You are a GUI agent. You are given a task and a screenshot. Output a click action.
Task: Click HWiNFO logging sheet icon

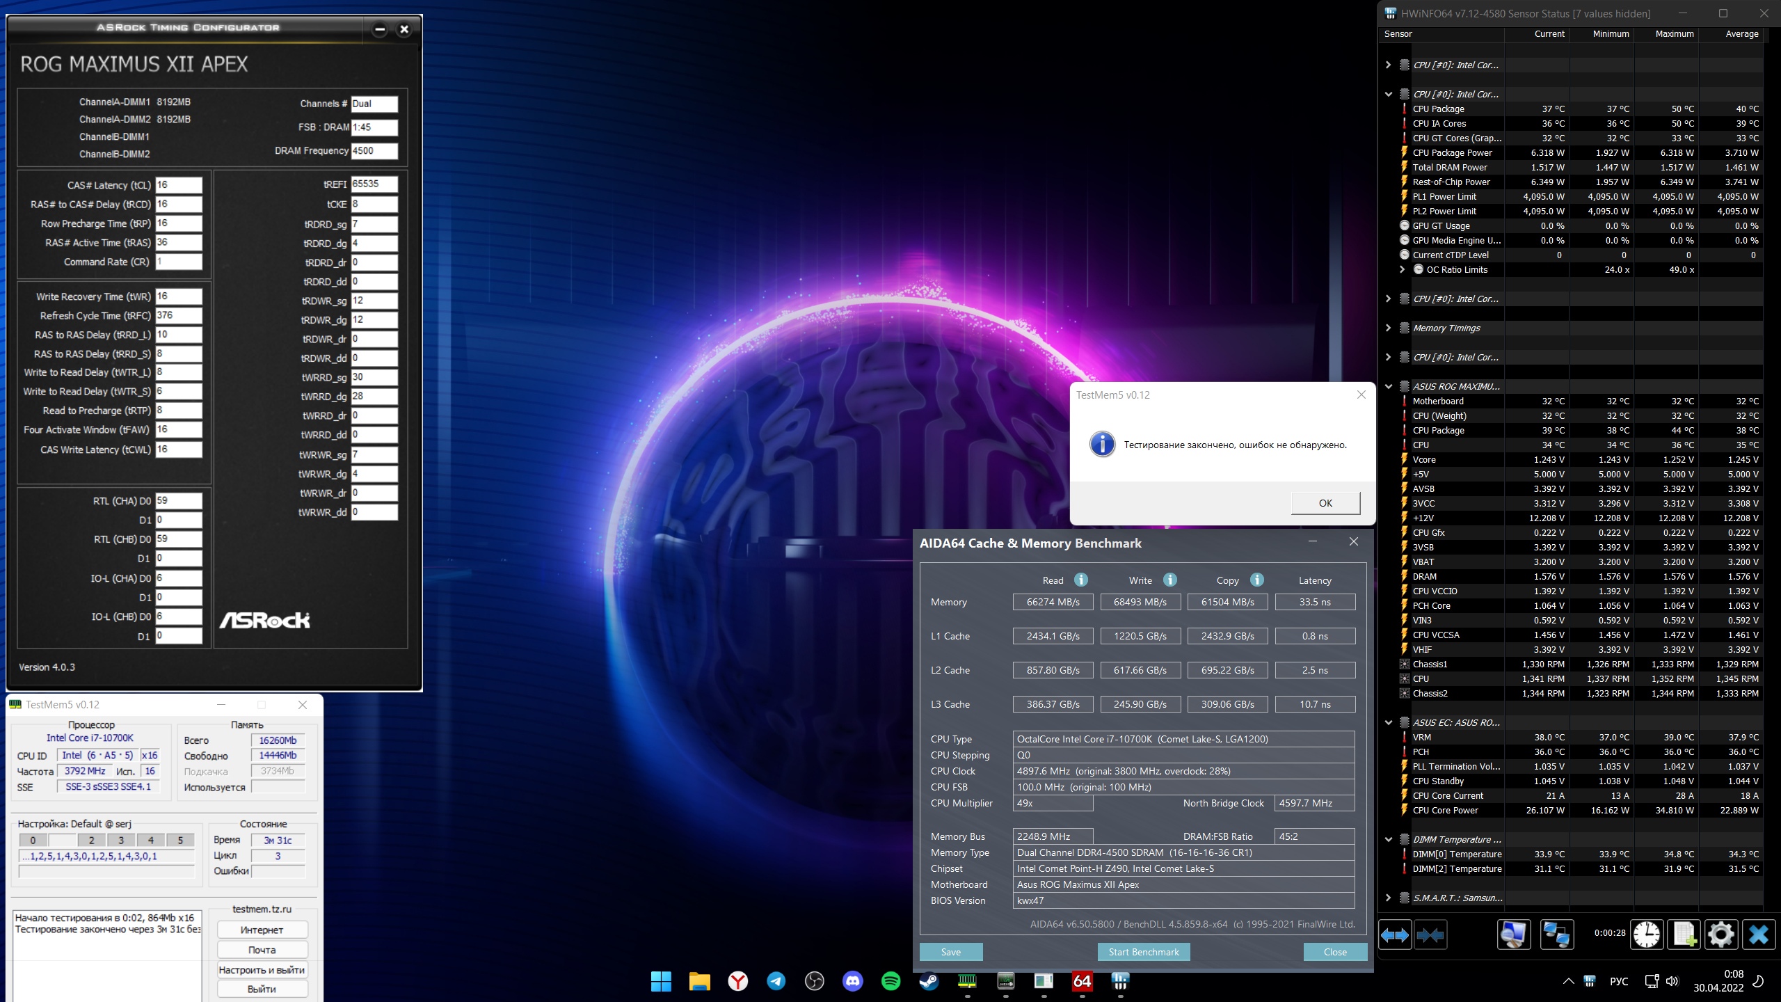pos(1684,935)
